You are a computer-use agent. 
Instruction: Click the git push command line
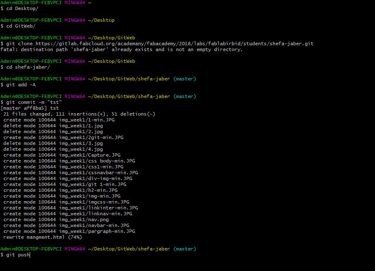[15, 255]
